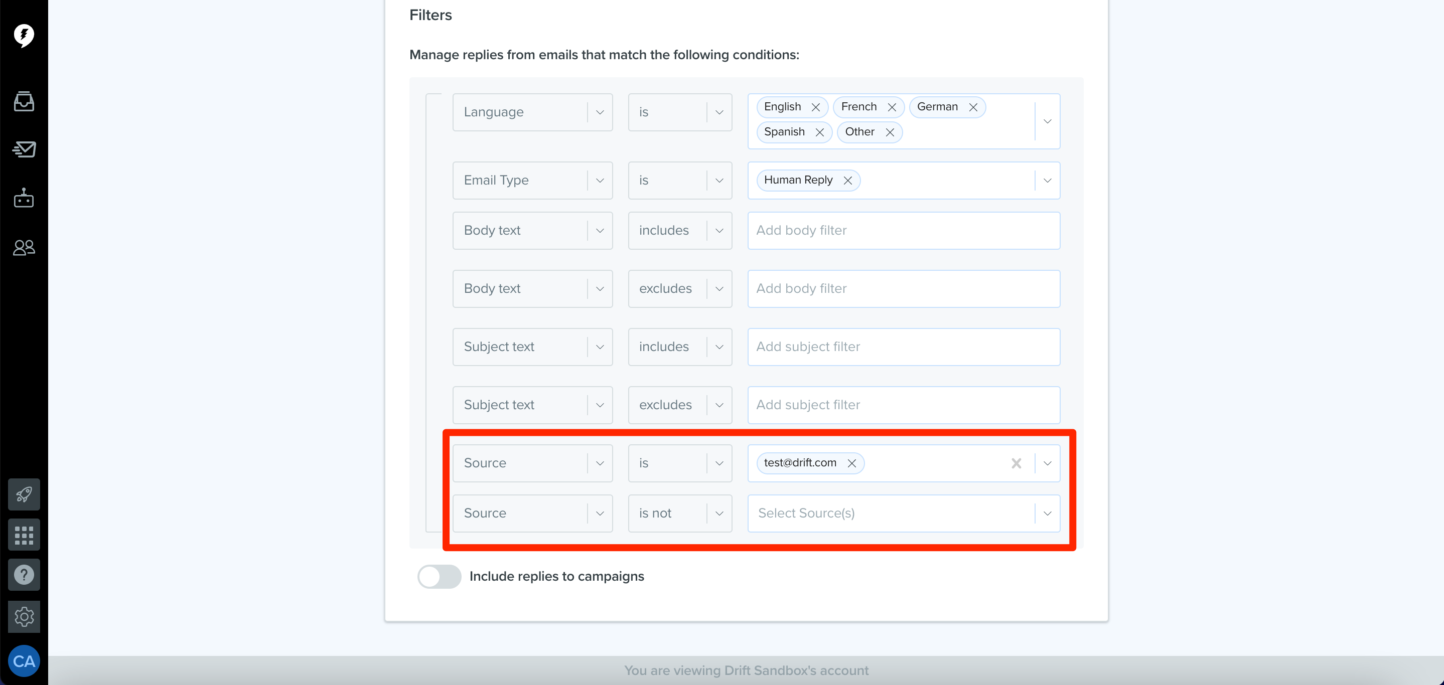Clear all selected sources with X
Screen dimensions: 1444x685
(x=1016, y=463)
